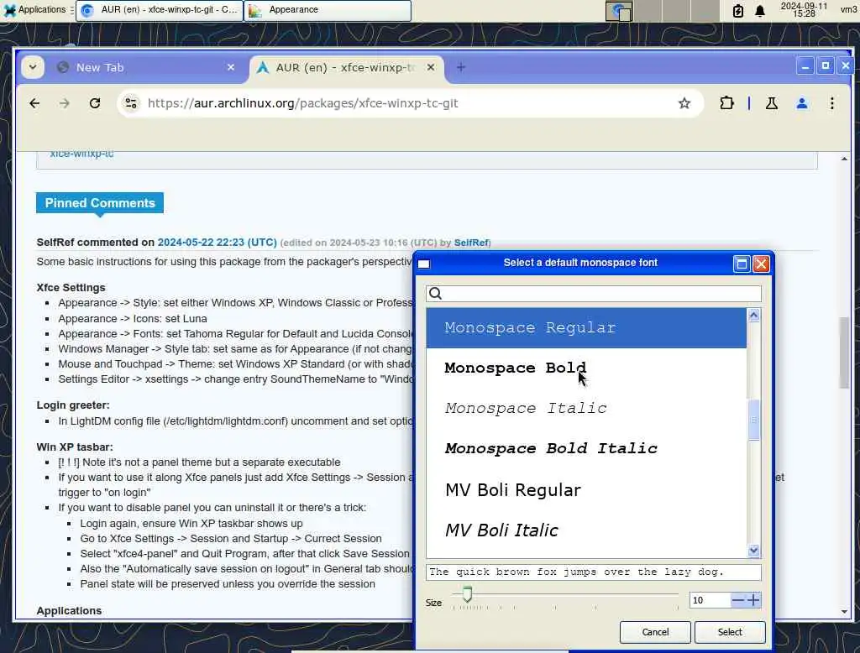
Task: Select Monospace Bold Italic font
Action: click(x=586, y=448)
